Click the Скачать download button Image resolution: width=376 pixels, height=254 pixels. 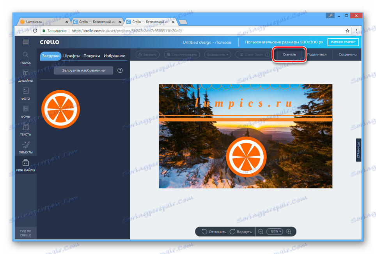click(x=289, y=55)
